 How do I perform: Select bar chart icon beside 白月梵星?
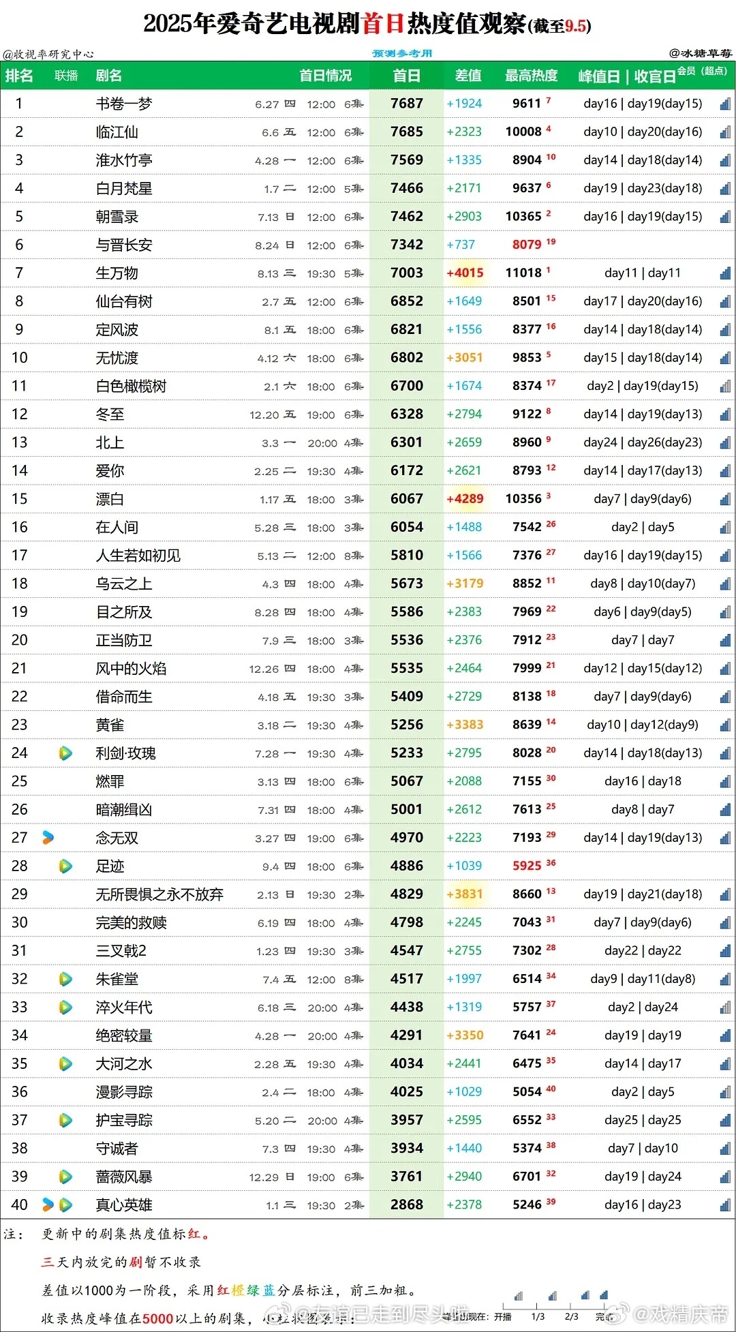pos(725,188)
